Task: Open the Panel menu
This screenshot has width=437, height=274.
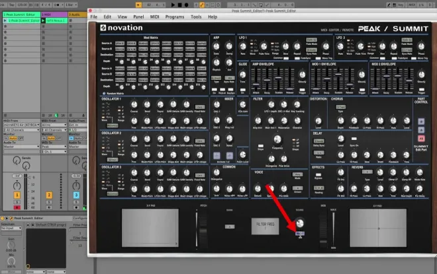Action: coord(138,17)
